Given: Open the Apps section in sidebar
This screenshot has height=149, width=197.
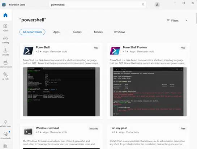Looking at the screenshot, I should point(5,28).
